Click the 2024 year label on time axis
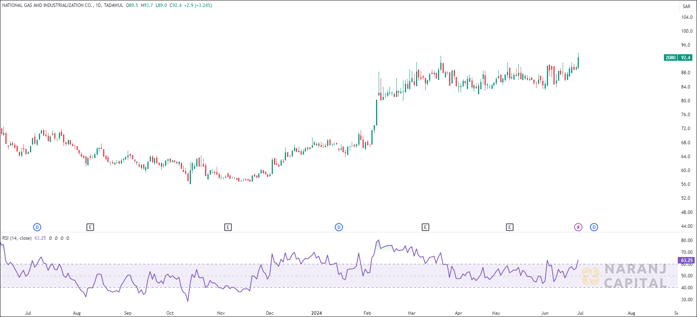Viewport: 697px width, 317px height. point(316,313)
